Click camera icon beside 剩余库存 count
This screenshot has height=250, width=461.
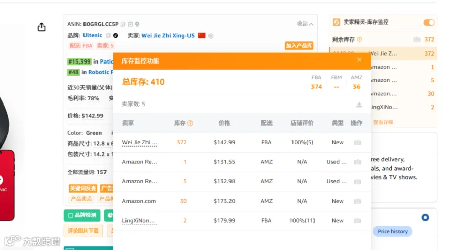(416, 39)
